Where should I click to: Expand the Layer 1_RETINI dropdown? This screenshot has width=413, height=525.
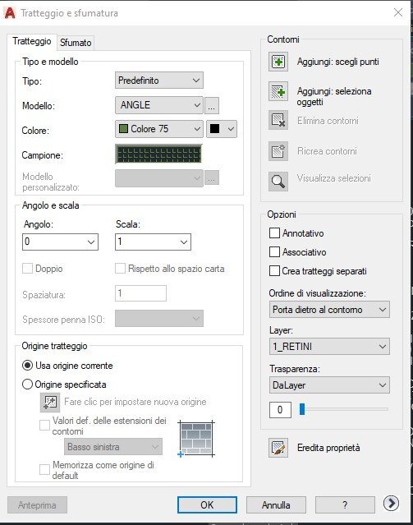tap(329, 346)
